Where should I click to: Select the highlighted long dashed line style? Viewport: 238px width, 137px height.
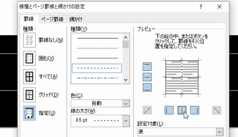pyautogui.click(x=97, y=68)
